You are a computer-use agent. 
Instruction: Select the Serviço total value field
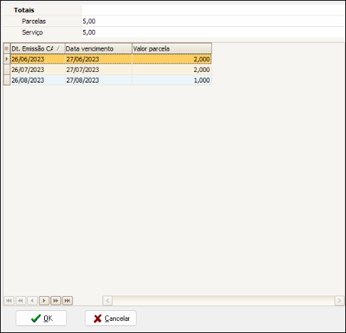(213, 32)
